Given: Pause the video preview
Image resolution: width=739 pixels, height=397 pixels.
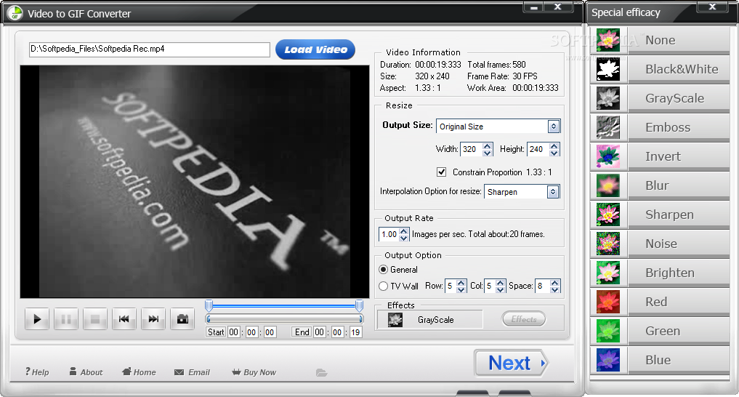Looking at the screenshot, I should pyautogui.click(x=66, y=319).
